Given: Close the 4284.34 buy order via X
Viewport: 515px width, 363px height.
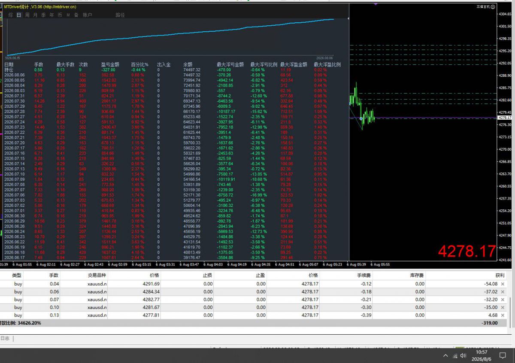Looking at the screenshot, I should pos(503,292).
